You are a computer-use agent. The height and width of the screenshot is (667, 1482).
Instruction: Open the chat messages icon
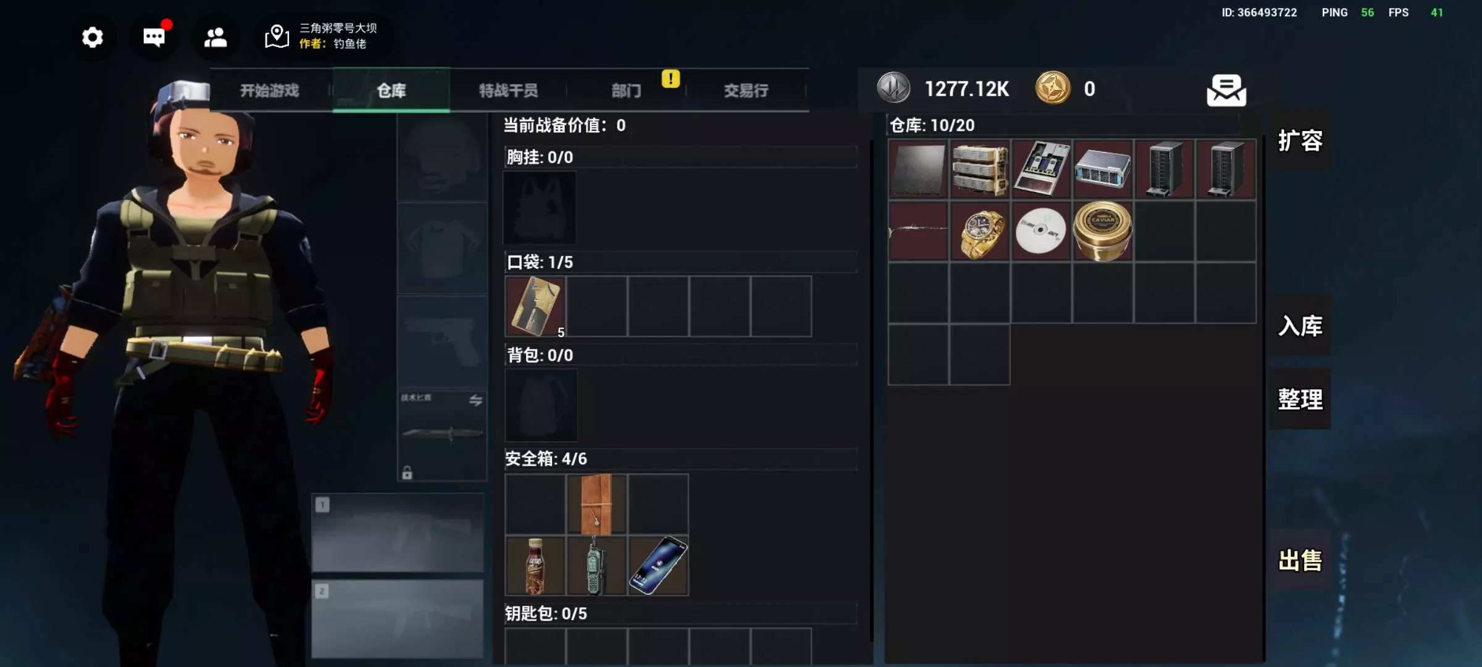154,37
